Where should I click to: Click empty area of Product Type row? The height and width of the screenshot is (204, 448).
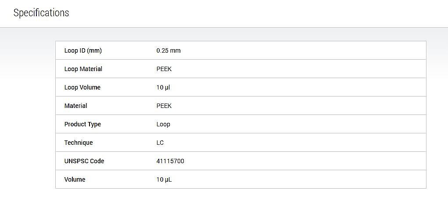point(297,124)
